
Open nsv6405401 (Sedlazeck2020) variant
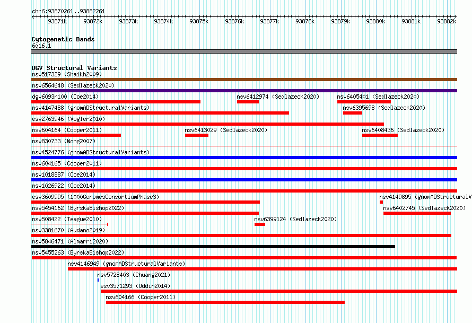click(378, 97)
